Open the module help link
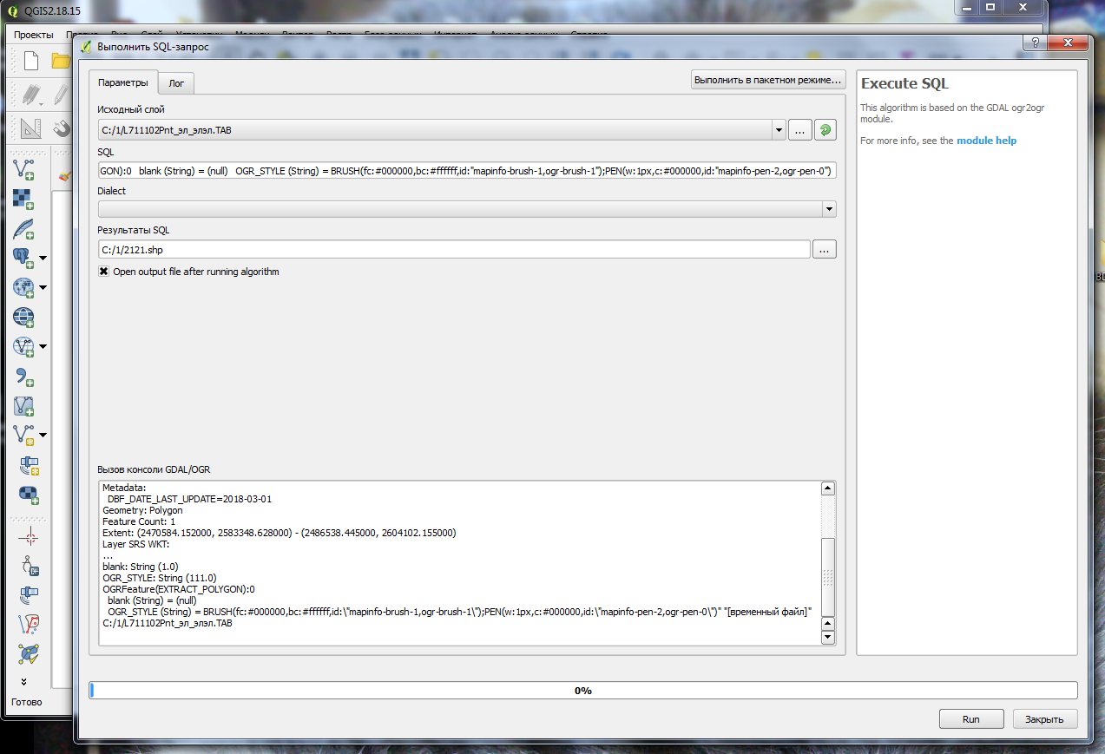The height and width of the screenshot is (754, 1105). coord(986,141)
